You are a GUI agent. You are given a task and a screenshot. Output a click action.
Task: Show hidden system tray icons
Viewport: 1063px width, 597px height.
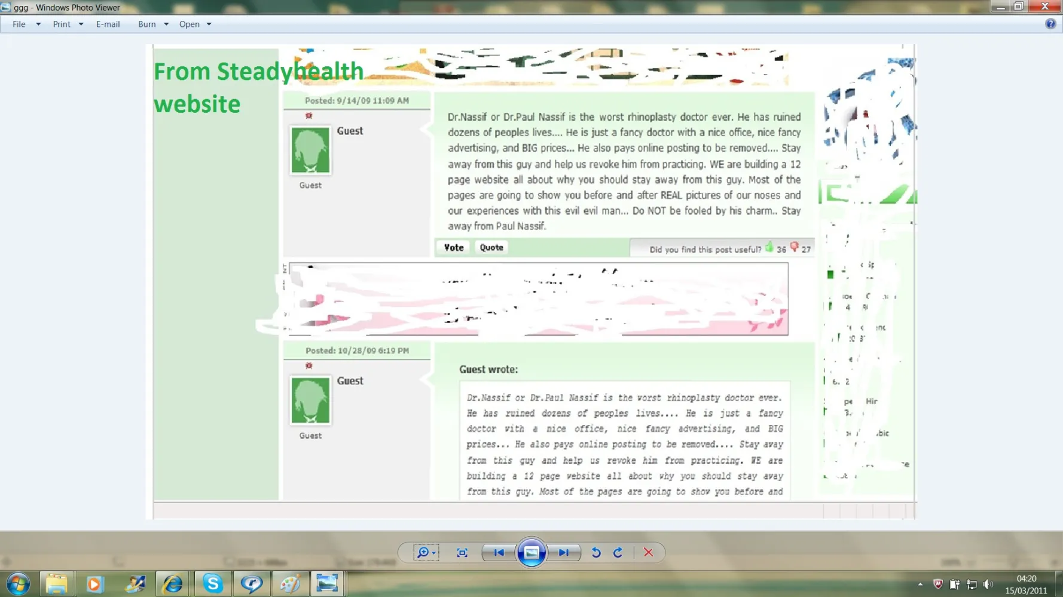[x=920, y=584]
